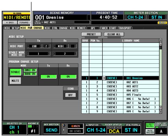Jump to top of program list
The height and width of the screenshot is (136, 168).
coord(161,40)
